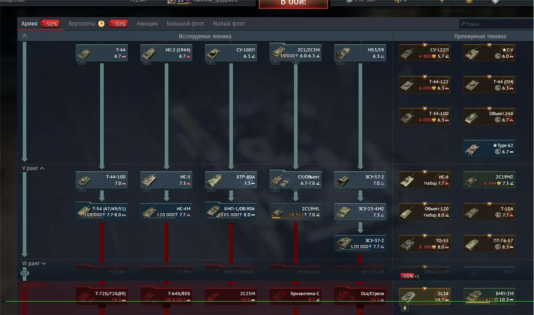
Task: Select locked Т-64Б/80Б group card
Action: click(166, 296)
